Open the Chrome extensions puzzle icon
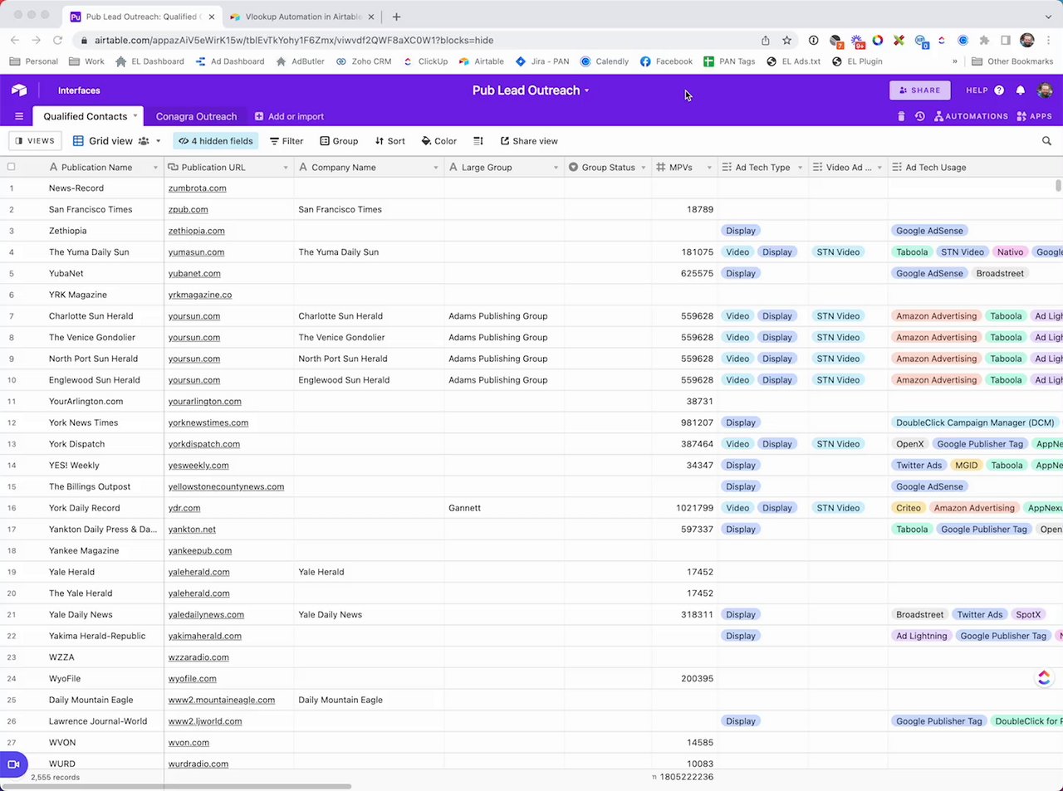1063x791 pixels. [984, 40]
